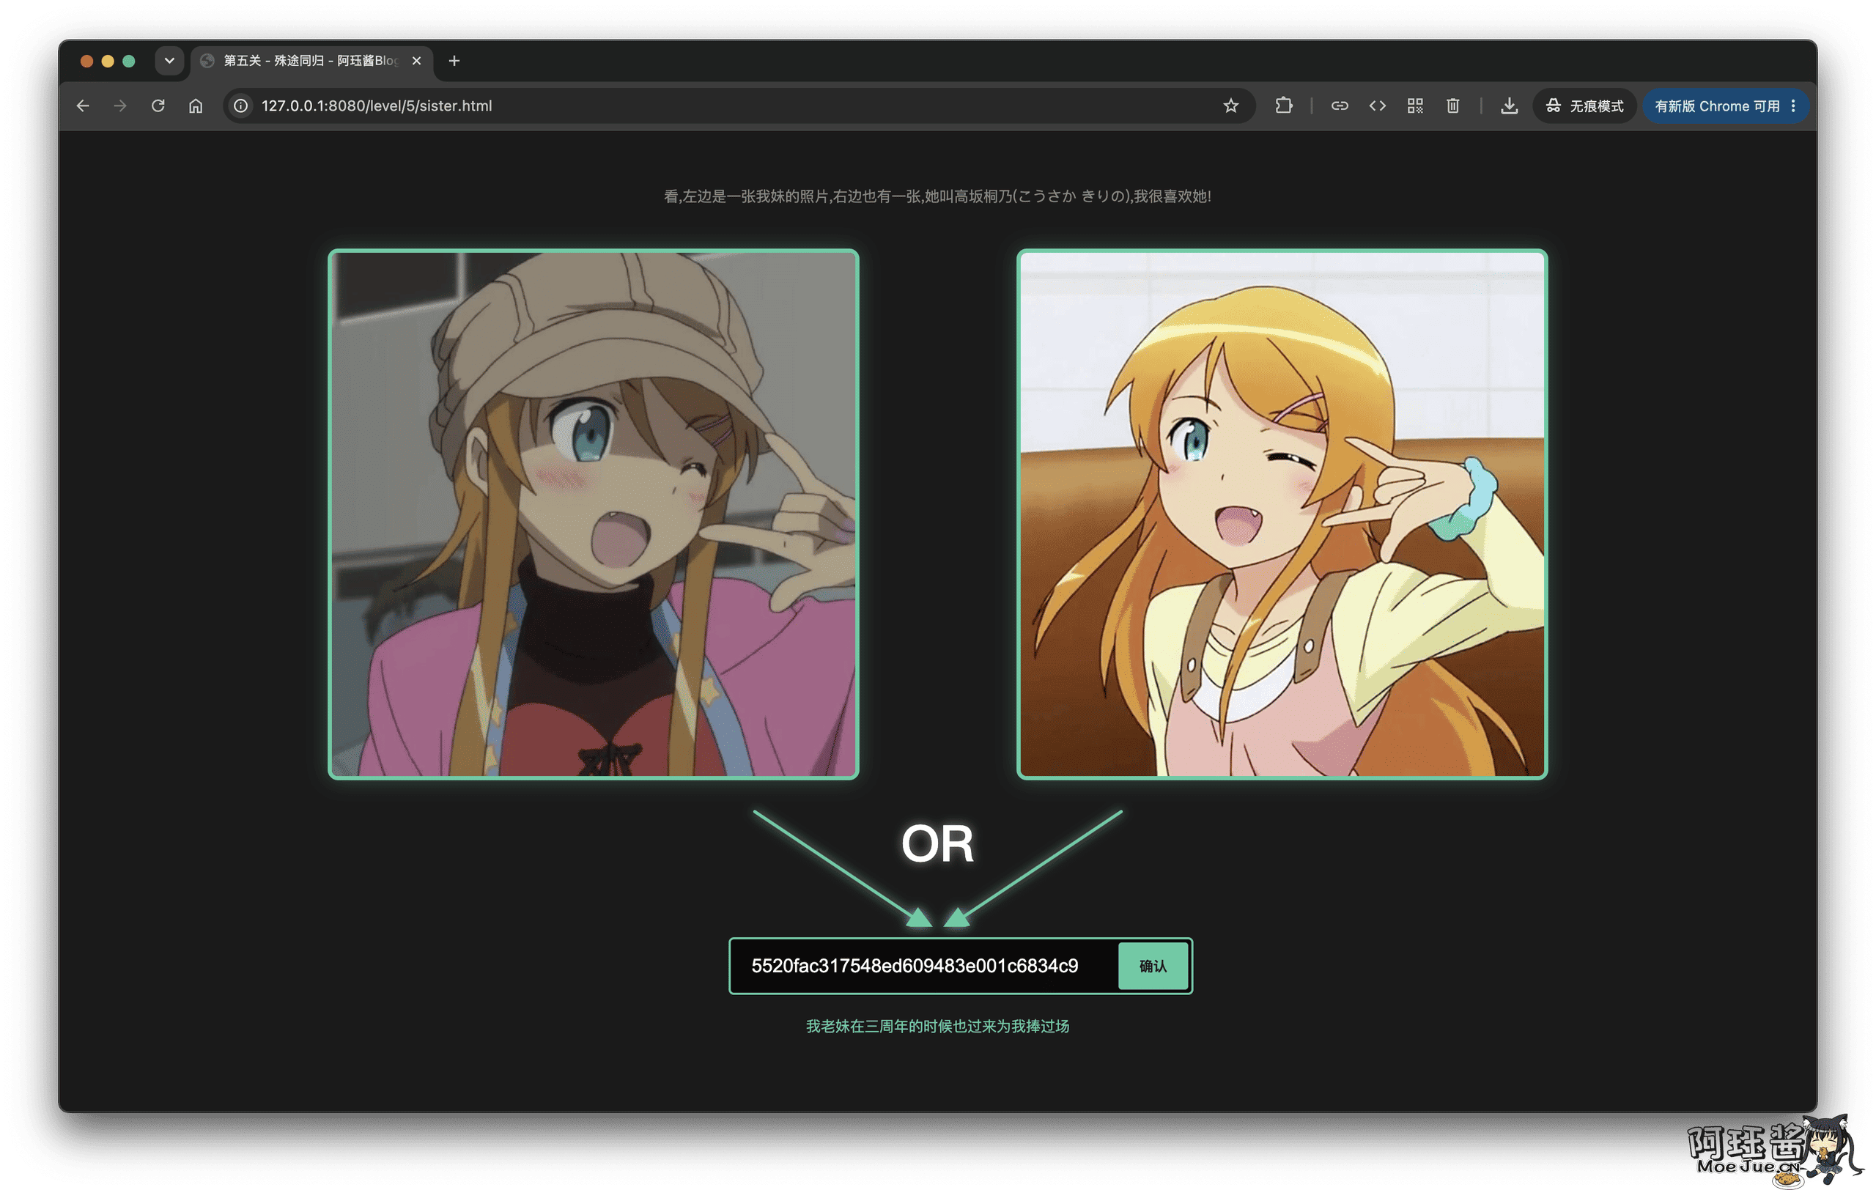
Task: Click the 有新版 Chrome 可用 update button
Action: click(x=1716, y=106)
